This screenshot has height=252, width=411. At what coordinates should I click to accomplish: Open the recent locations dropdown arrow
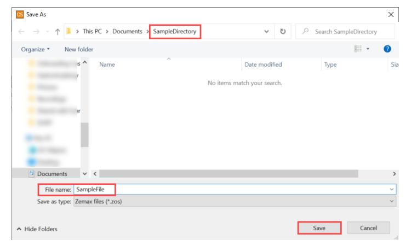[48, 32]
